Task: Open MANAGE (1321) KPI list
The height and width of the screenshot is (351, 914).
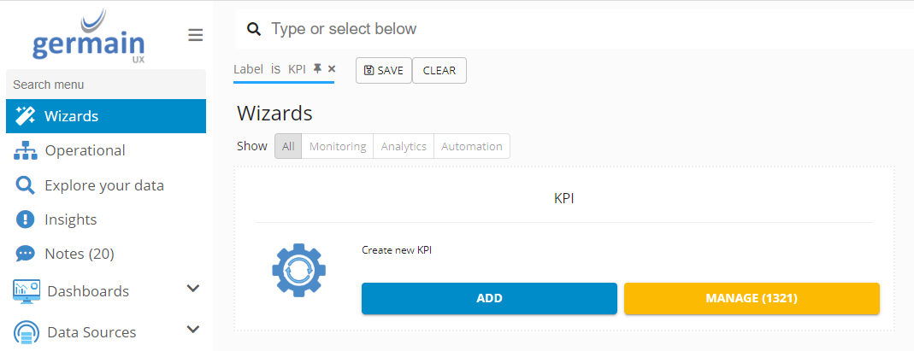Action: click(752, 298)
